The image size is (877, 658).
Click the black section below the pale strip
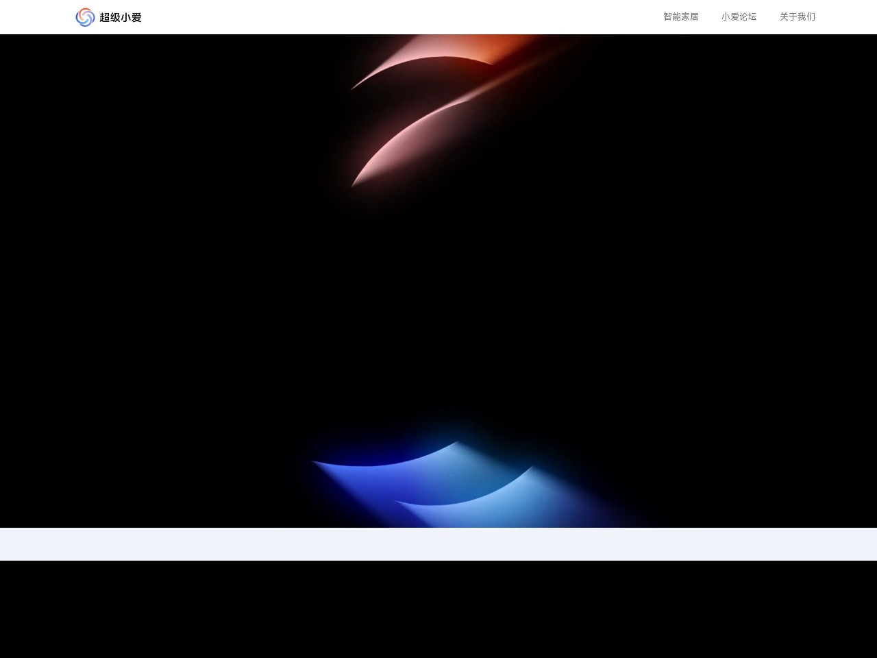pos(438,610)
